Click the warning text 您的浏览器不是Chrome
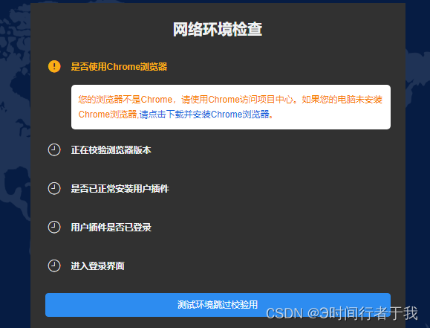Screen dimensions: 430x328 point(126,99)
